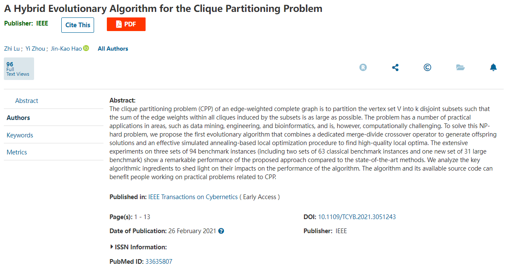
Task: Switch to the Abstract tab
Action: [26, 101]
